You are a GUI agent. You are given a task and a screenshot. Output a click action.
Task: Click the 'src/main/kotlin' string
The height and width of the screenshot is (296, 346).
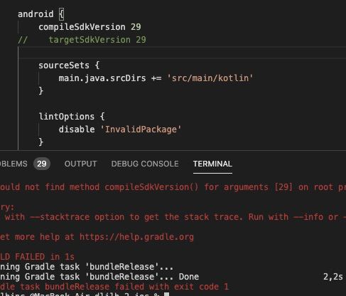(x=210, y=78)
